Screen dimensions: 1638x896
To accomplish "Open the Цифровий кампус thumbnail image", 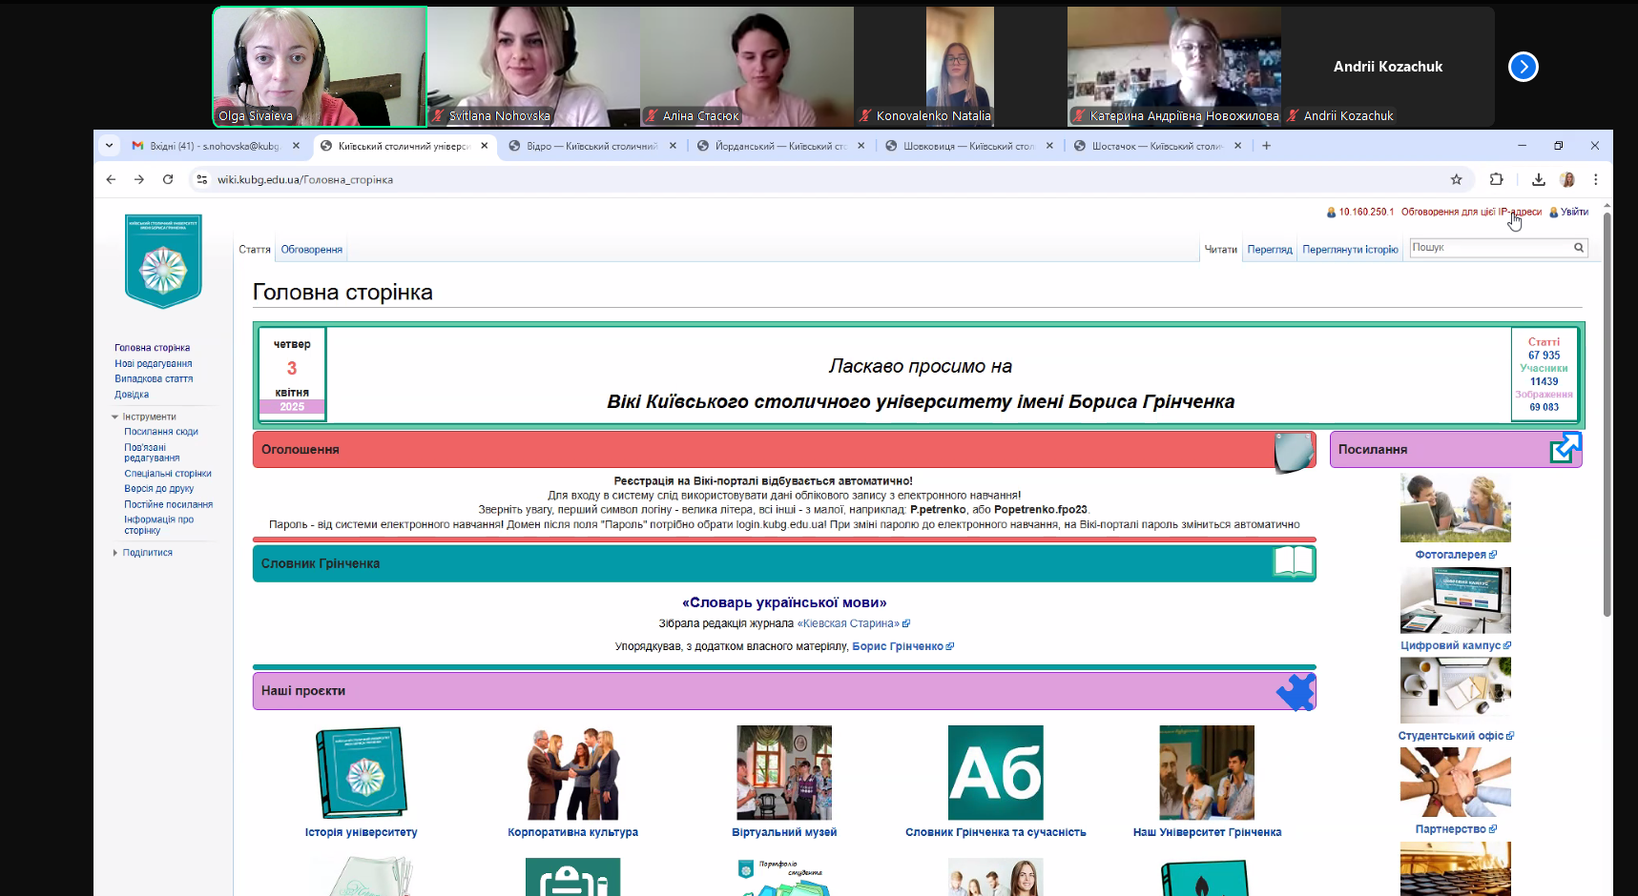I will pyautogui.click(x=1456, y=601).
